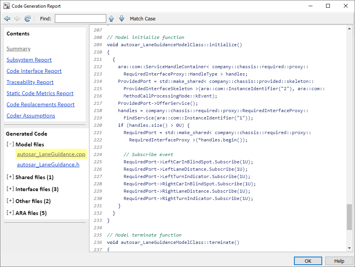Screen dimensions: 355x267
Task: Find previous match with the up arrow
Action: [111, 19]
